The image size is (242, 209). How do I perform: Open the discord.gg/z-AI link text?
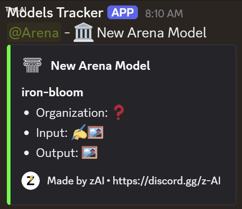[x=167, y=181]
